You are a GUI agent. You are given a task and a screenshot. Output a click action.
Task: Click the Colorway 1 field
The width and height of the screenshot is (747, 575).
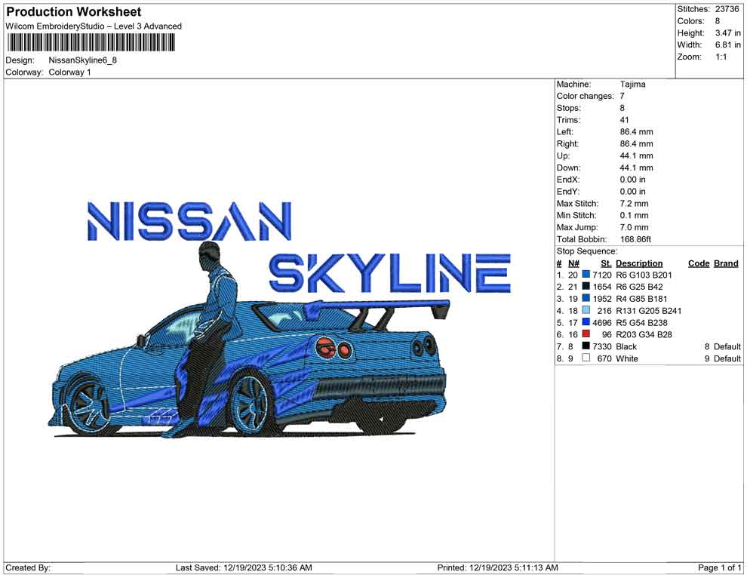(69, 72)
